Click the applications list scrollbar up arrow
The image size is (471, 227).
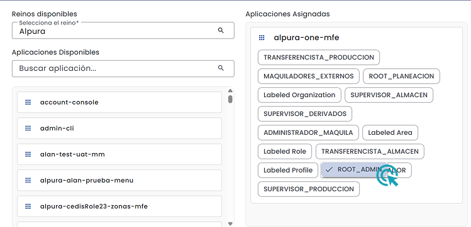[x=230, y=91]
